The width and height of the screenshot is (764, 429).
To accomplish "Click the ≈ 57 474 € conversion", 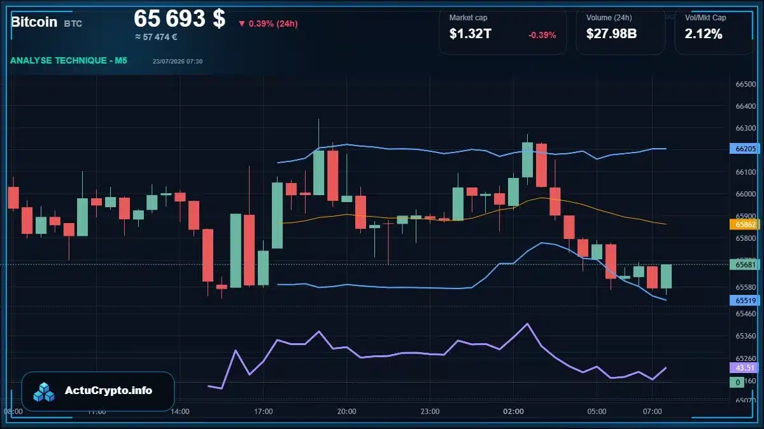I will [x=156, y=37].
